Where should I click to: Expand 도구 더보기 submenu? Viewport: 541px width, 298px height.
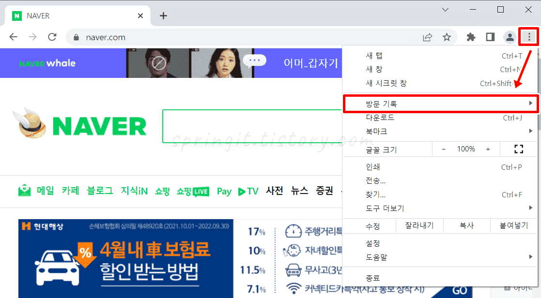[x=440, y=209]
